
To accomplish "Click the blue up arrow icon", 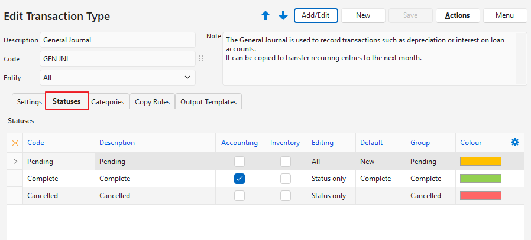I will (x=265, y=16).
